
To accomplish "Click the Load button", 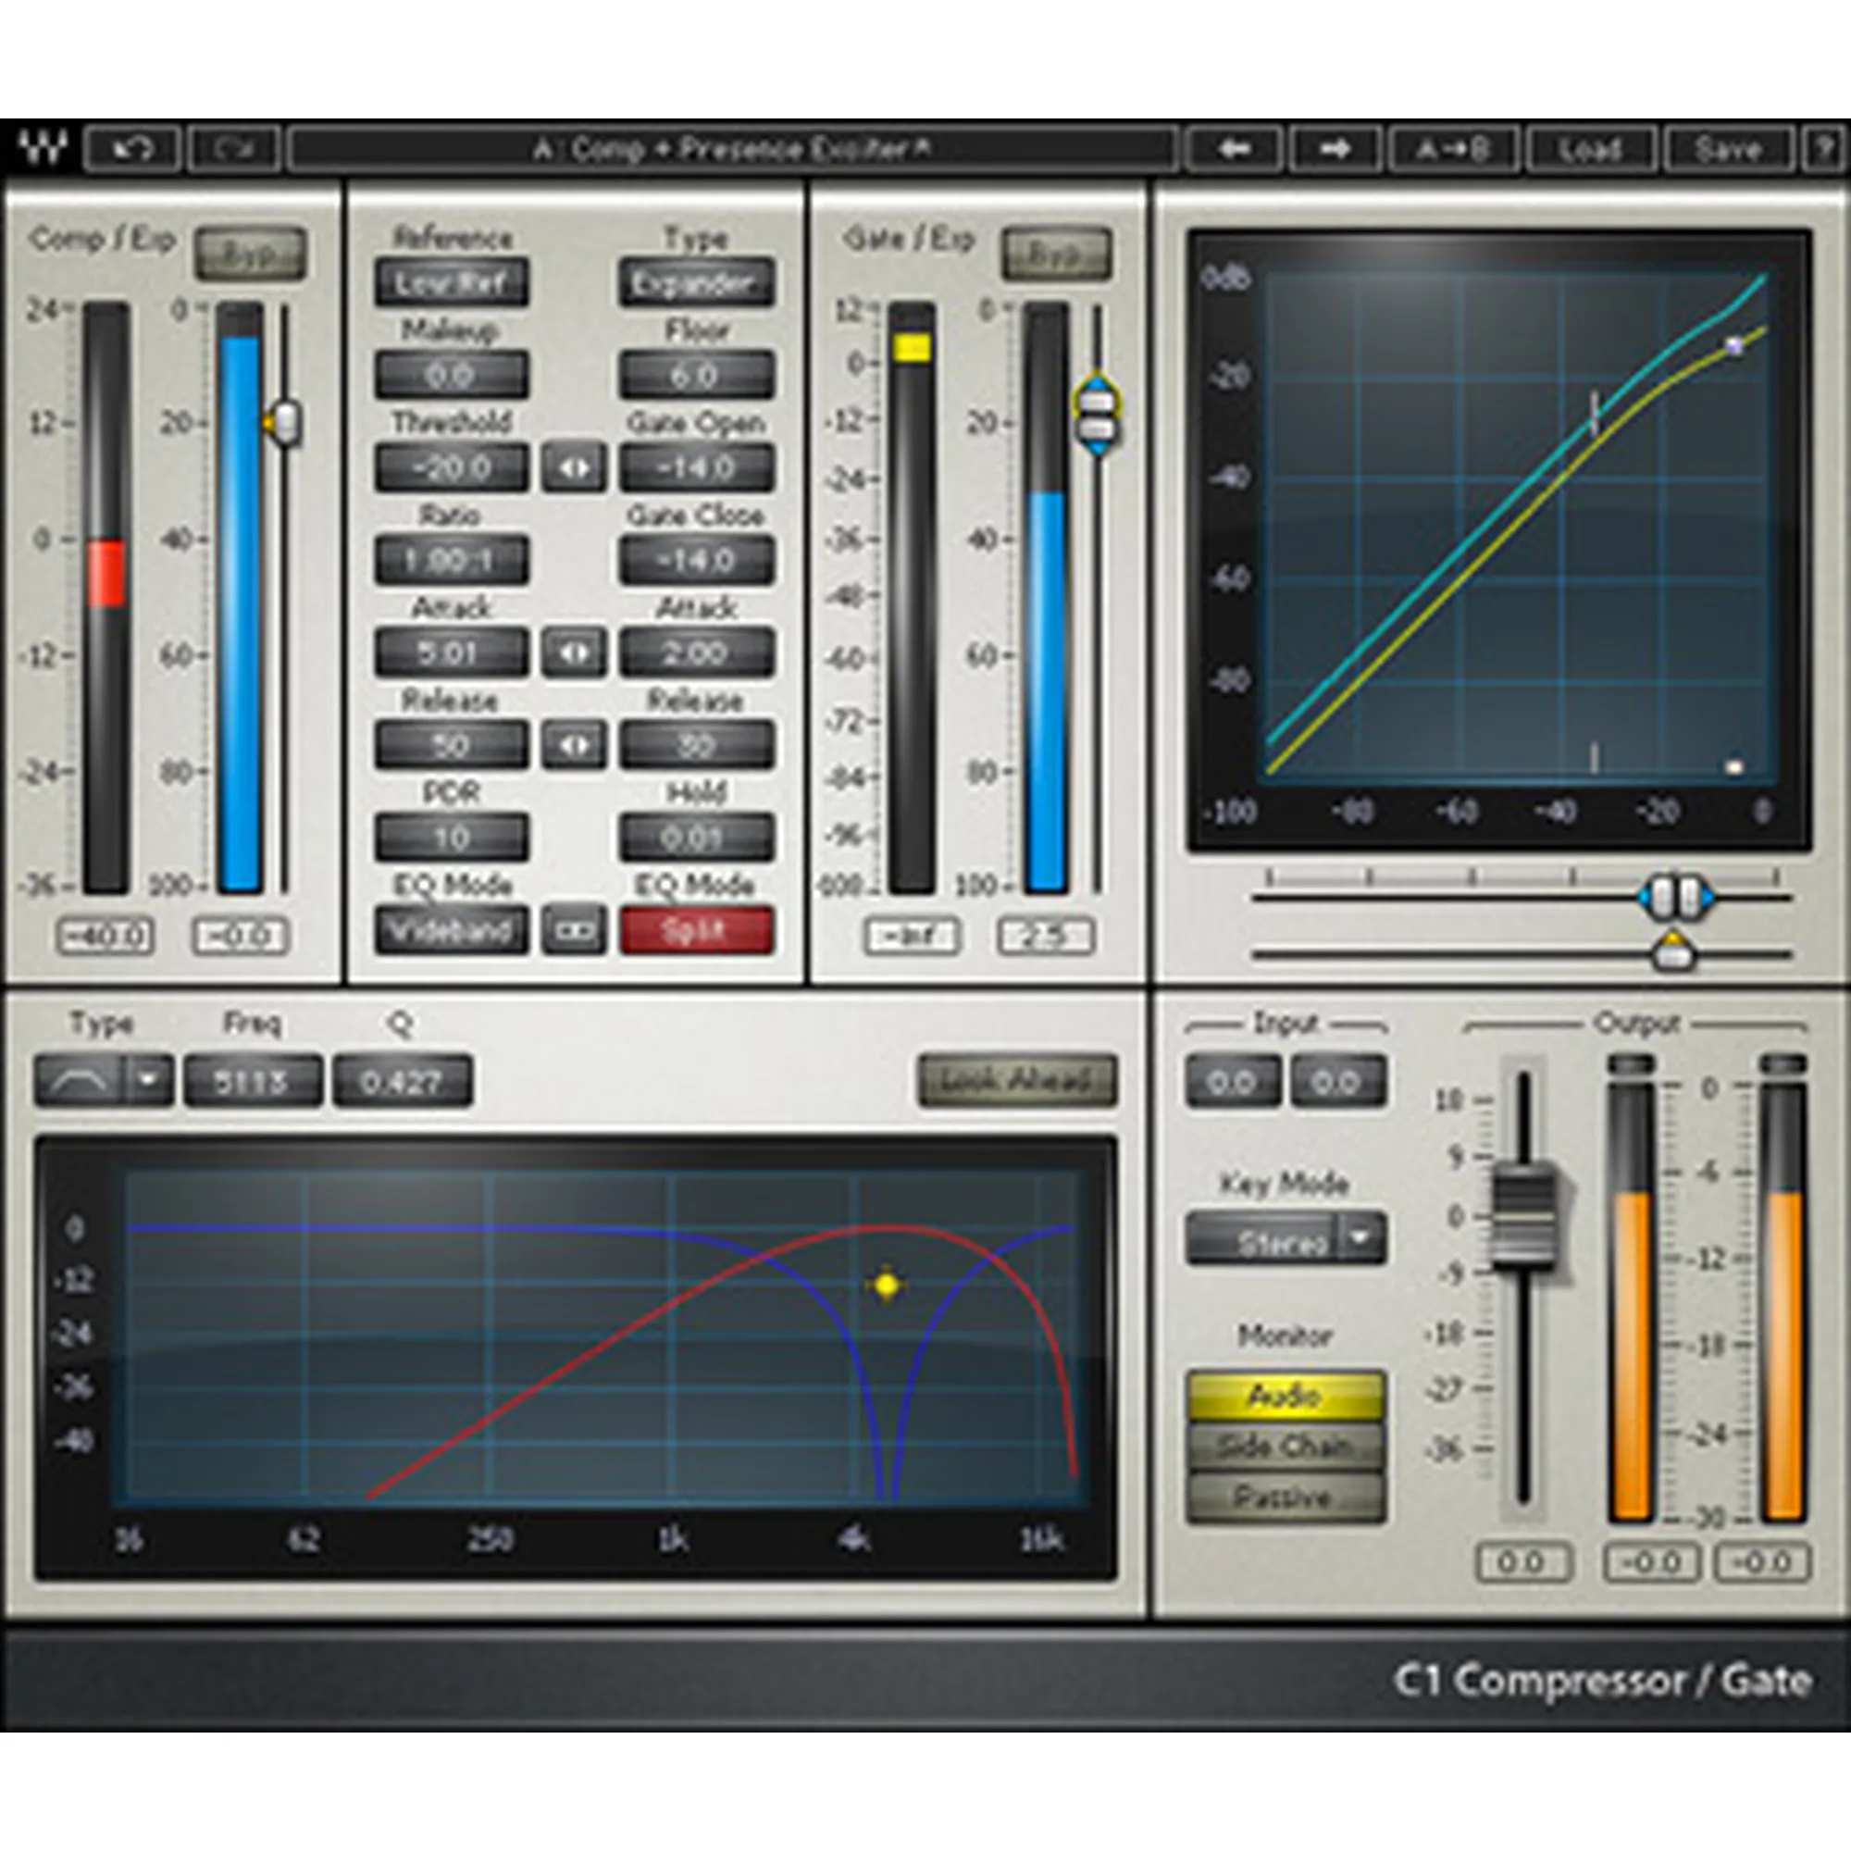I will click(x=1589, y=149).
